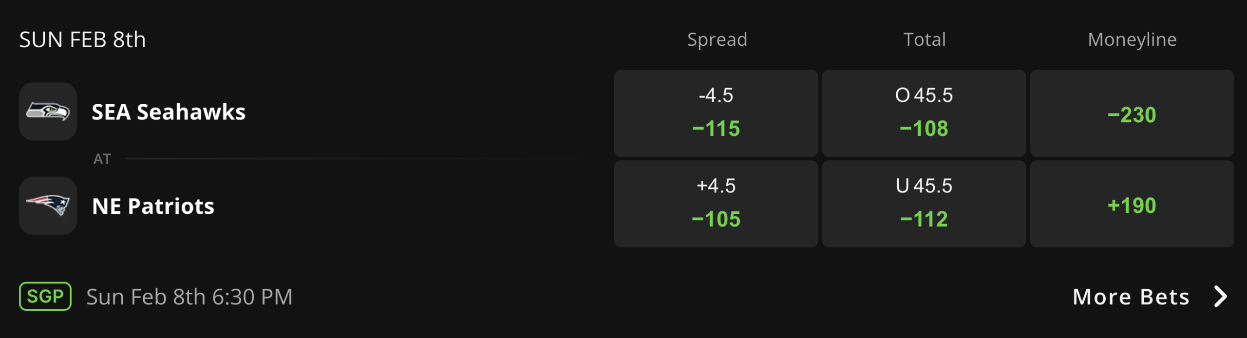
Task: Click the New England Patriots team logo
Action: click(48, 206)
